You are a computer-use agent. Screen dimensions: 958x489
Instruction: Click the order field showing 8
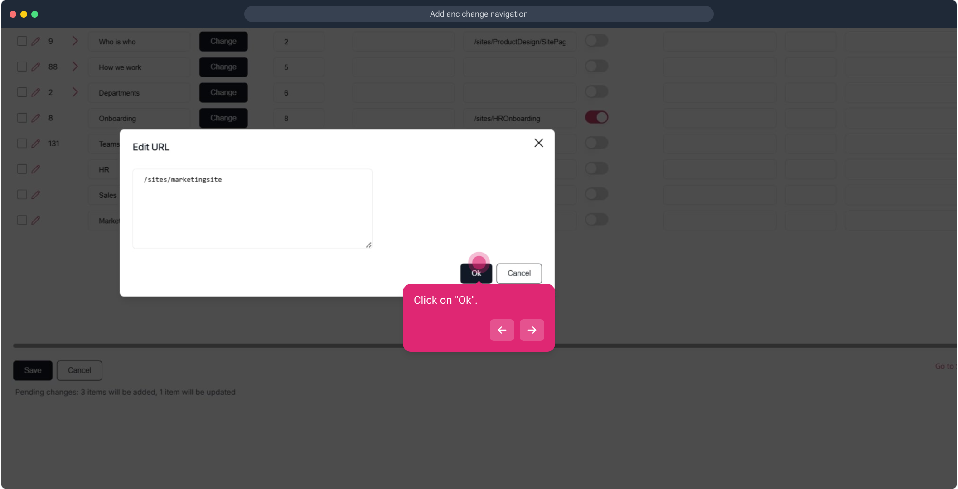(x=299, y=119)
